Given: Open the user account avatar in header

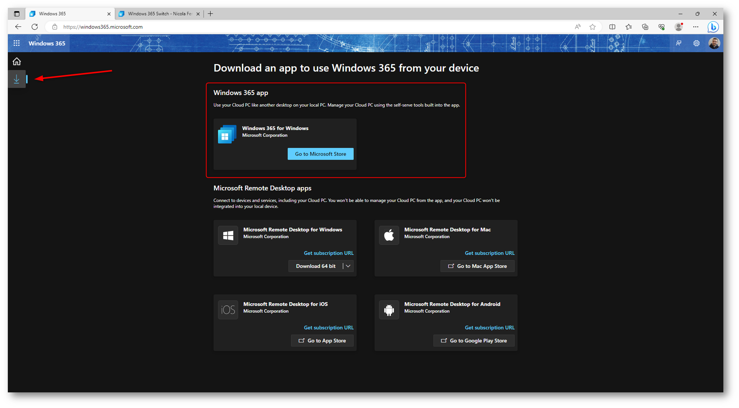Looking at the screenshot, I should (714, 43).
